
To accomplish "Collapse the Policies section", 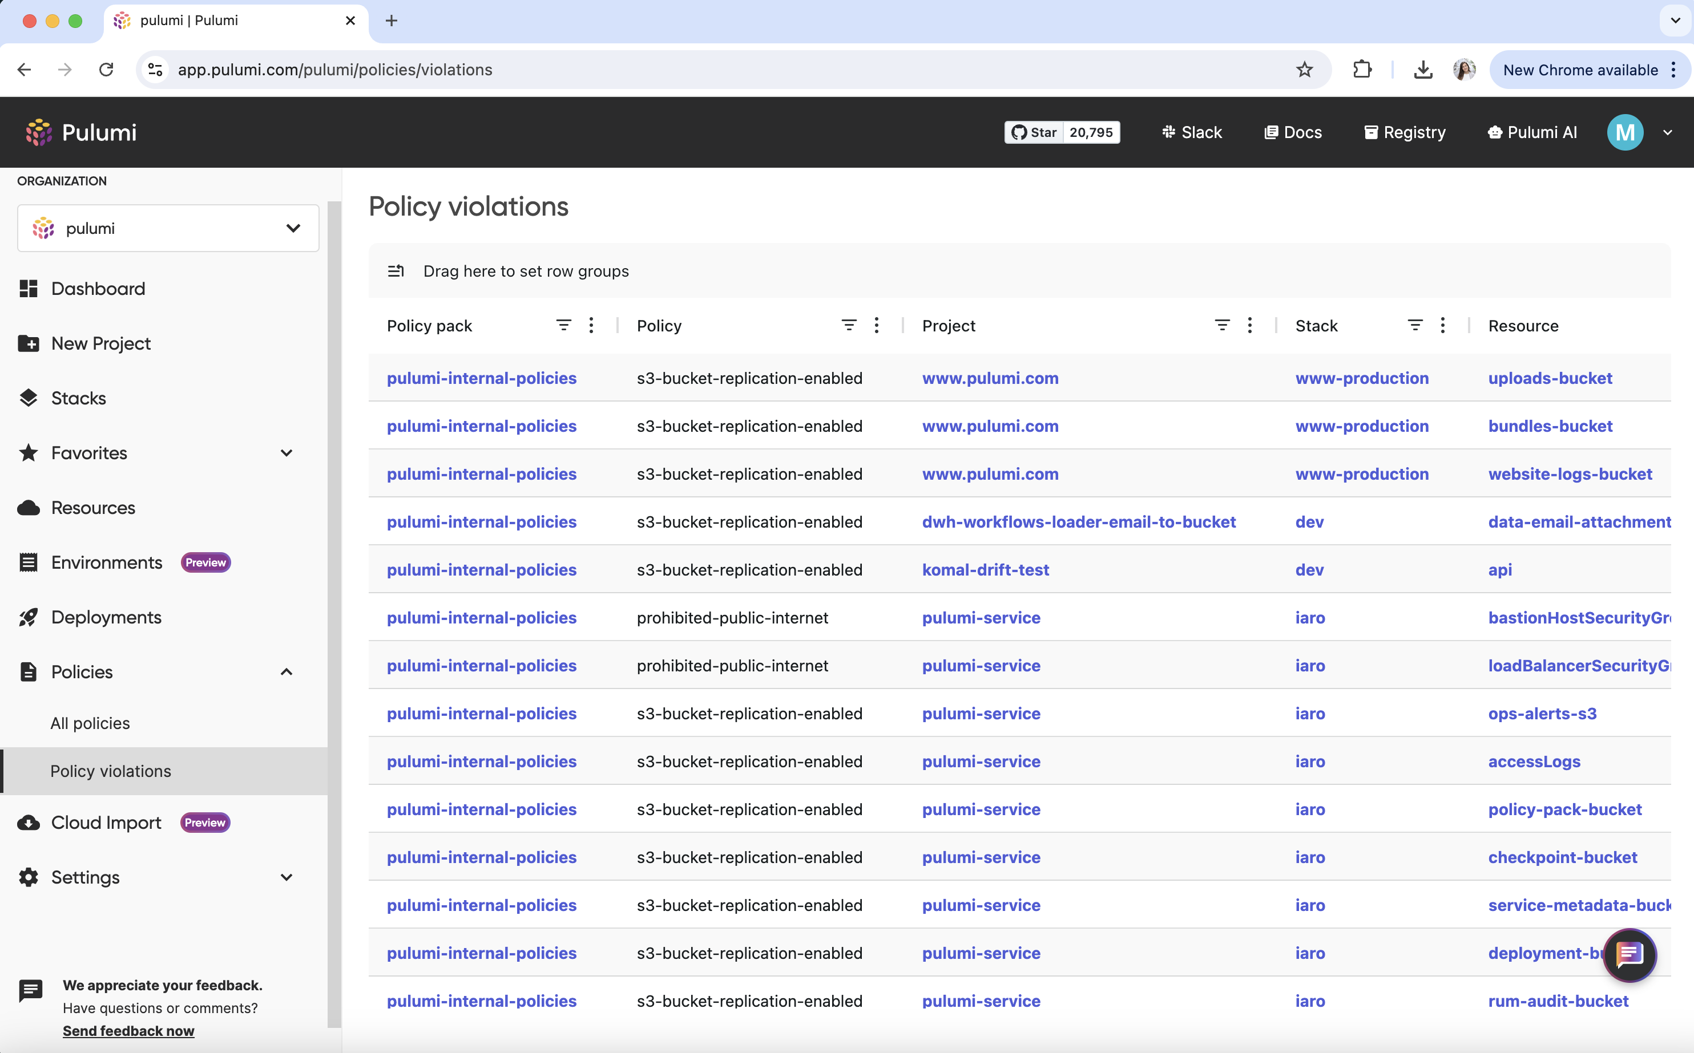I will point(287,672).
